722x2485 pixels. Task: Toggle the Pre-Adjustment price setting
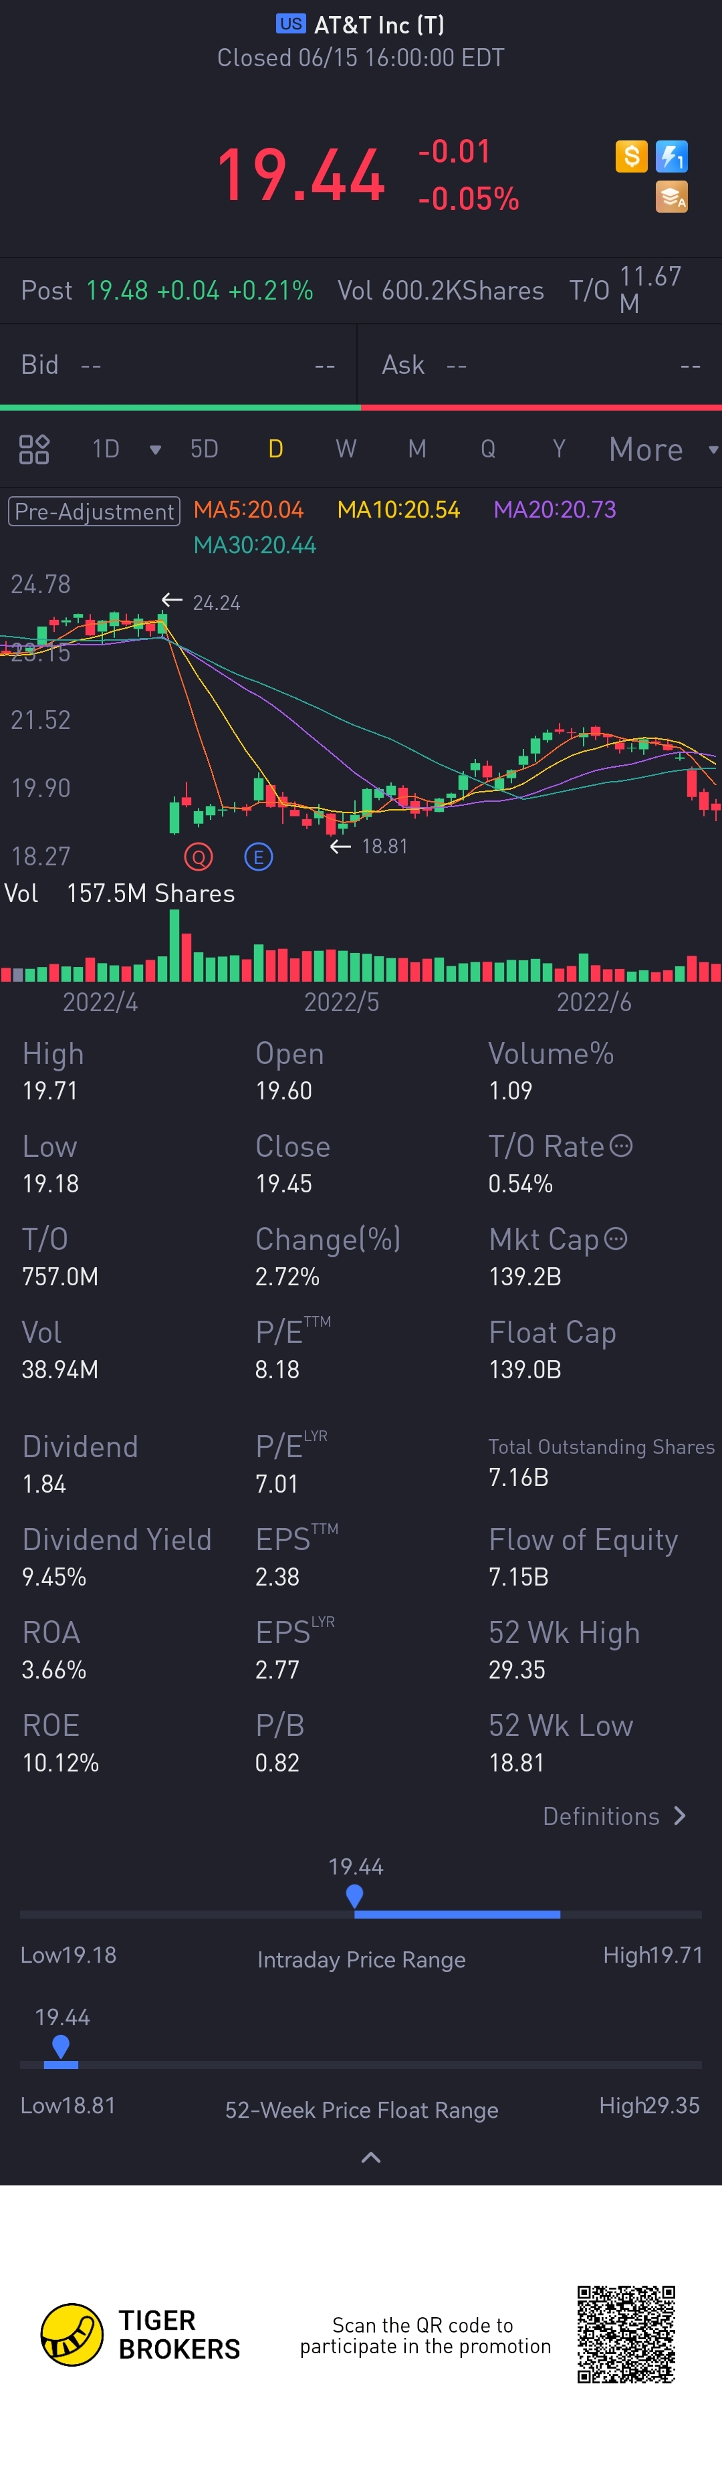point(94,512)
